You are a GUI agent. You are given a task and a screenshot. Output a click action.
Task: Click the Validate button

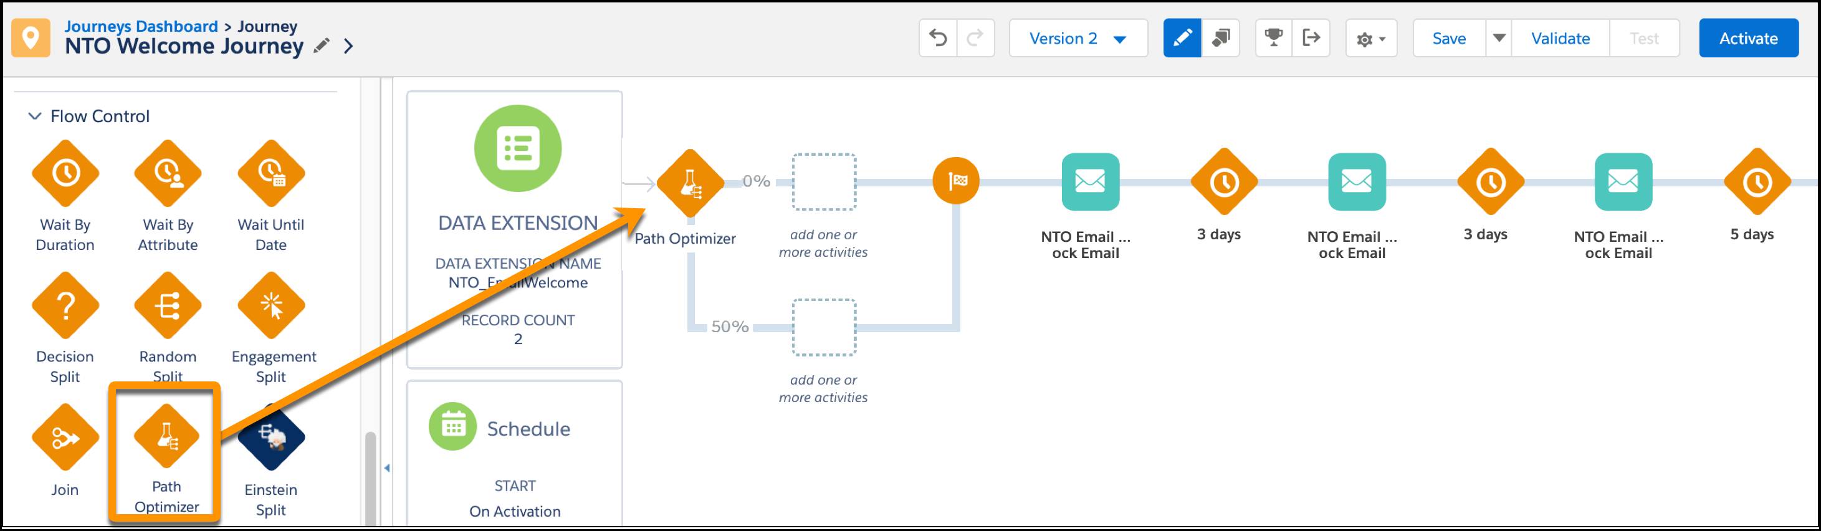(x=1560, y=38)
